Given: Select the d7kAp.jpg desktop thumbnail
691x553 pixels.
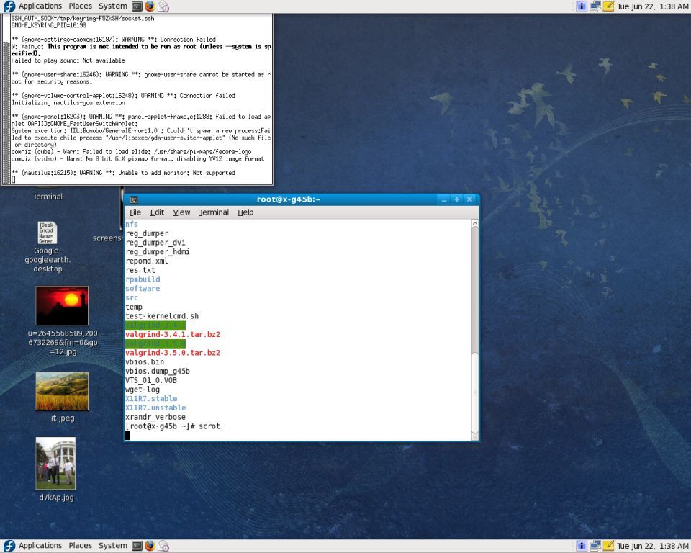Looking at the screenshot, I should 55,463.
